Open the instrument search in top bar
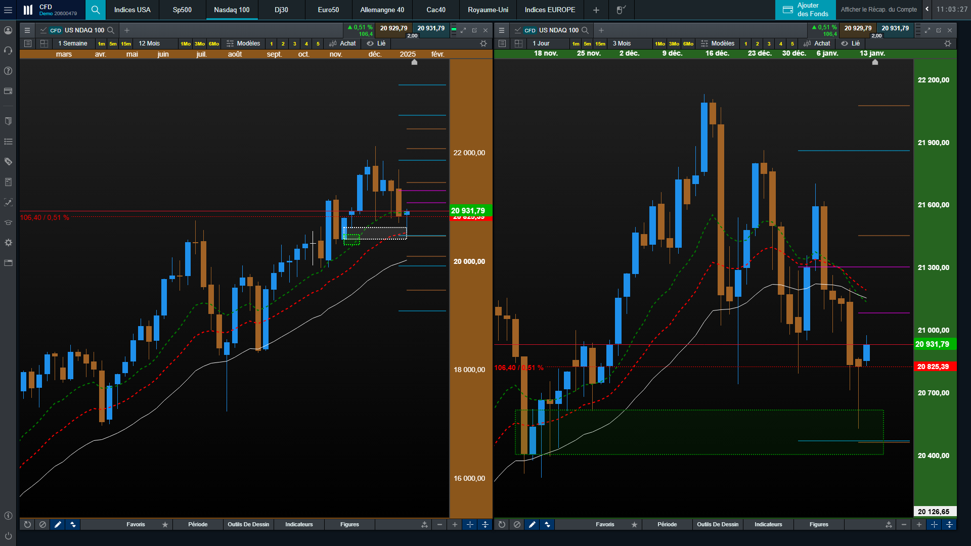This screenshot has width=971, height=546. click(95, 10)
